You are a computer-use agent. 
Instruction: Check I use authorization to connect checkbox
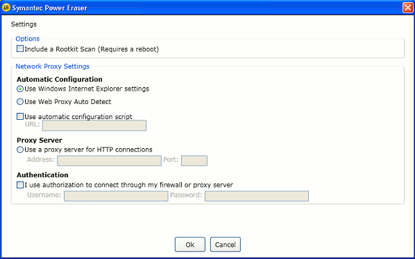click(x=20, y=185)
